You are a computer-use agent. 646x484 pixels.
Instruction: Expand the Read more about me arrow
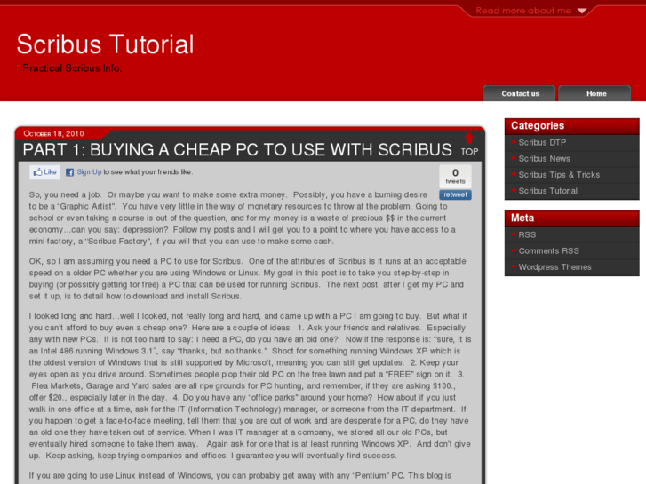(x=582, y=11)
